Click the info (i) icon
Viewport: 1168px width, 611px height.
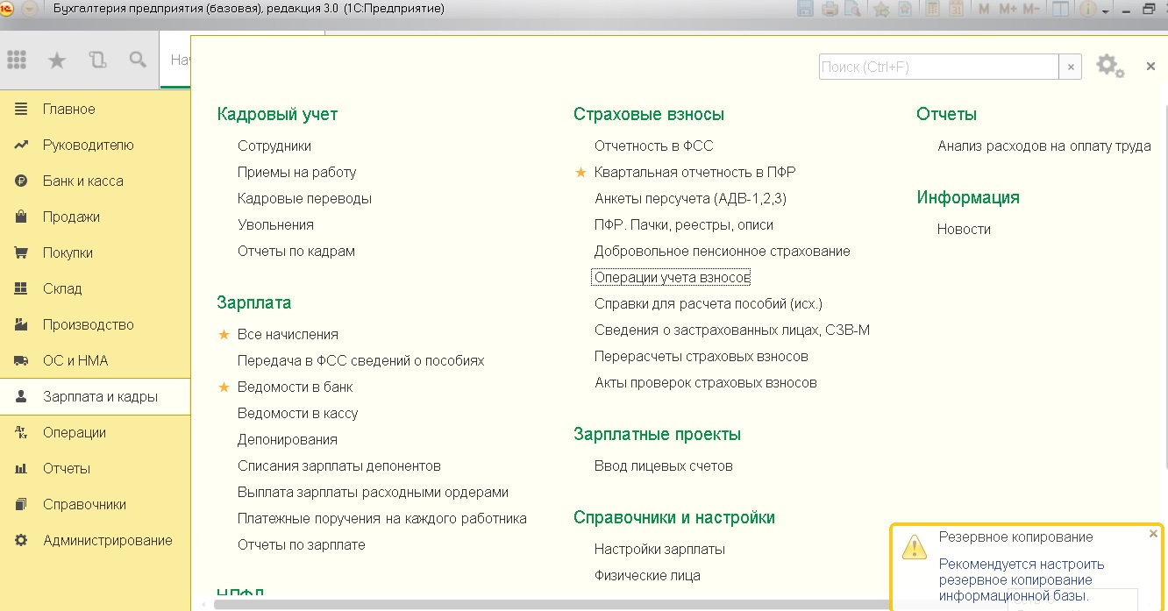1087,9
